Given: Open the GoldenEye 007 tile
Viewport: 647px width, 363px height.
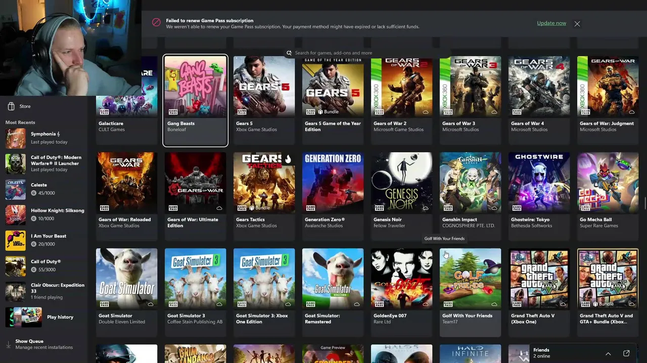Looking at the screenshot, I should (x=401, y=292).
